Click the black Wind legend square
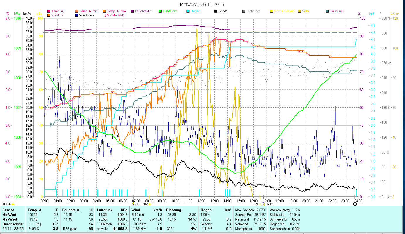This screenshot has width=405, height=234. coord(216,11)
